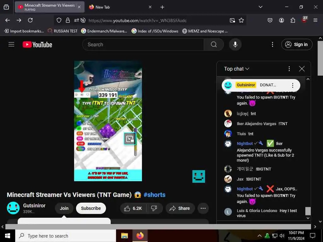The width and height of the screenshot is (323, 242).
Task: Bookmark this page with the star
Action: [x=241, y=20]
